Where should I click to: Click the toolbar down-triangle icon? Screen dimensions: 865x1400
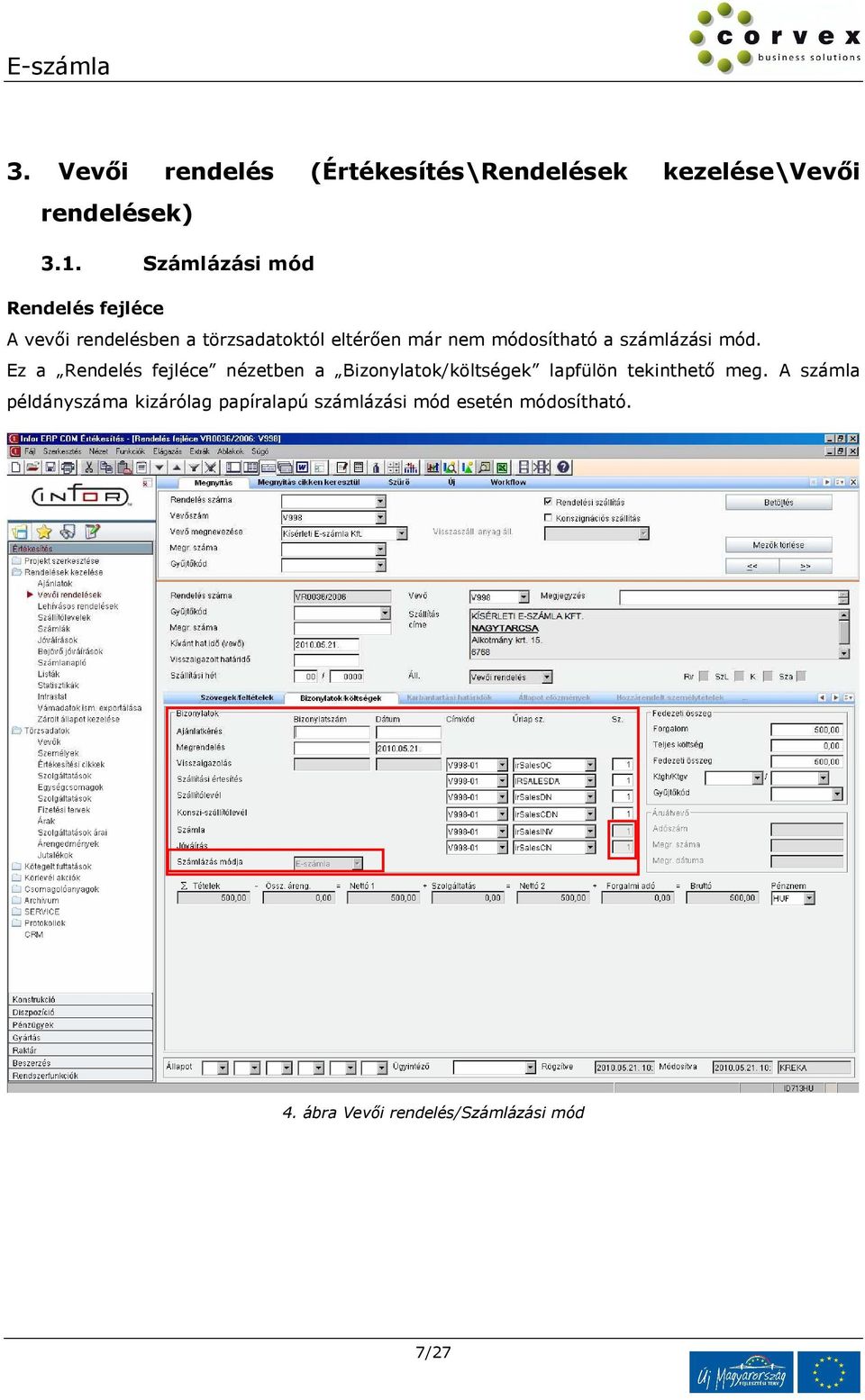159,468
